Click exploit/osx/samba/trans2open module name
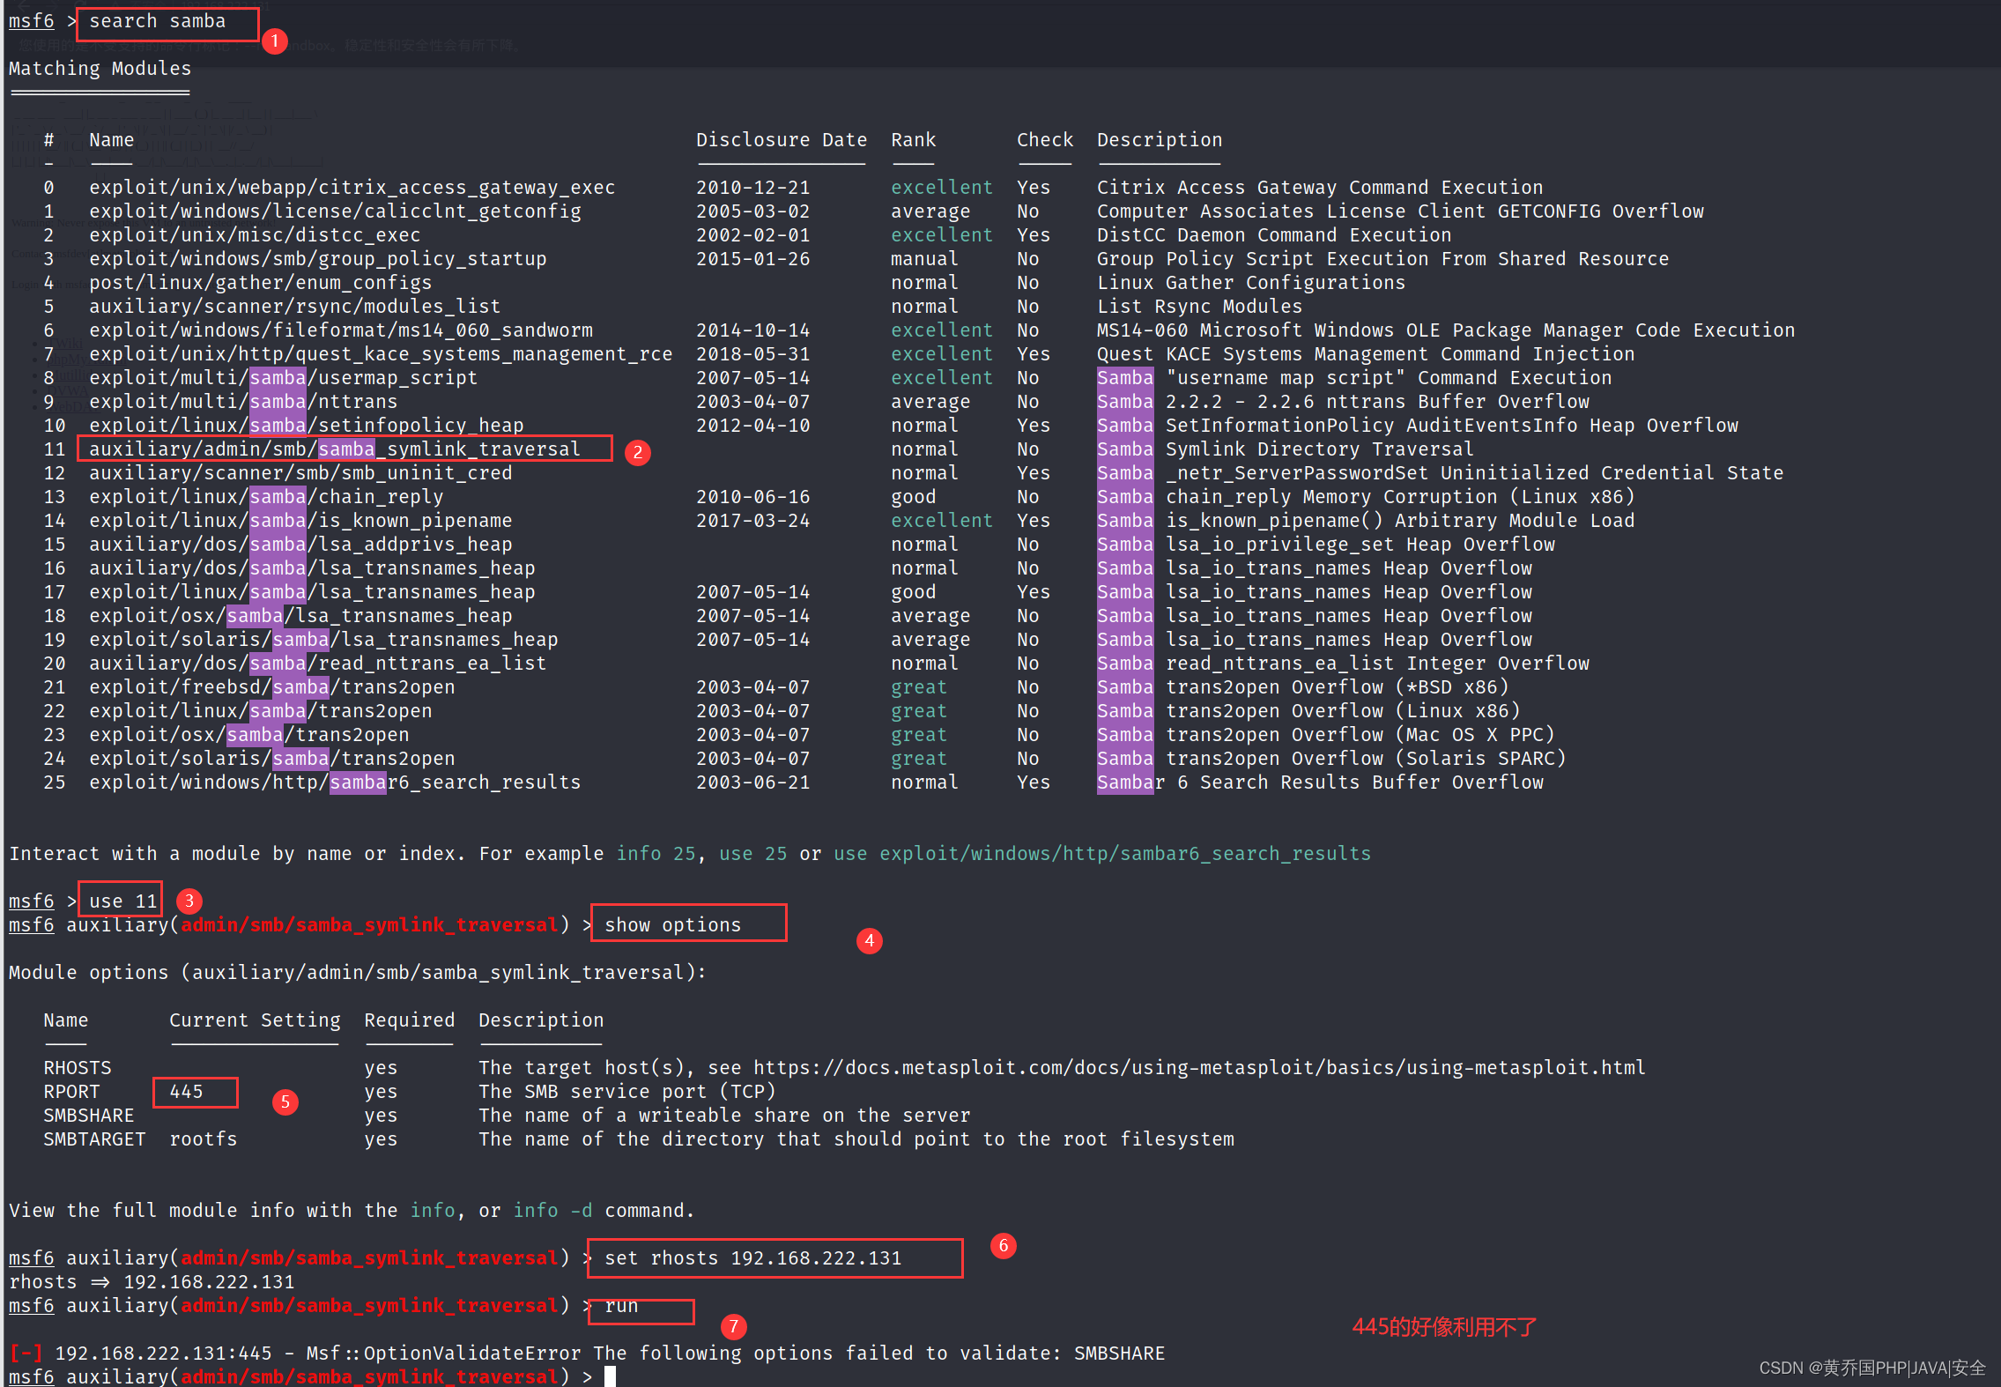The image size is (2001, 1387). click(x=249, y=735)
